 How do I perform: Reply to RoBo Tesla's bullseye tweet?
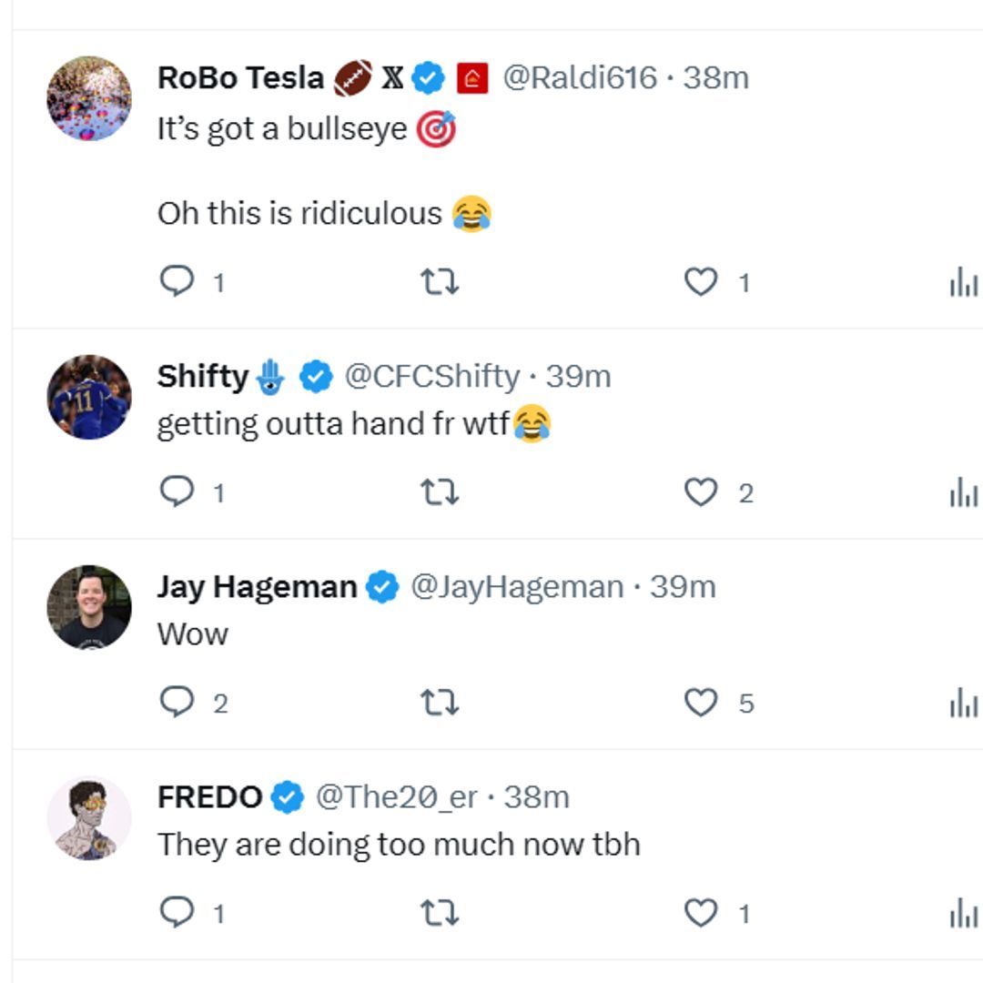click(177, 282)
